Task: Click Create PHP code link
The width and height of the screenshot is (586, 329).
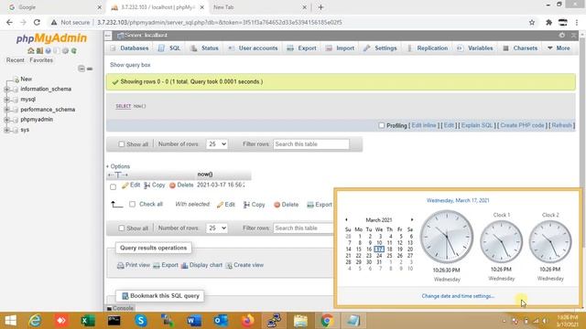Action: click(522, 125)
